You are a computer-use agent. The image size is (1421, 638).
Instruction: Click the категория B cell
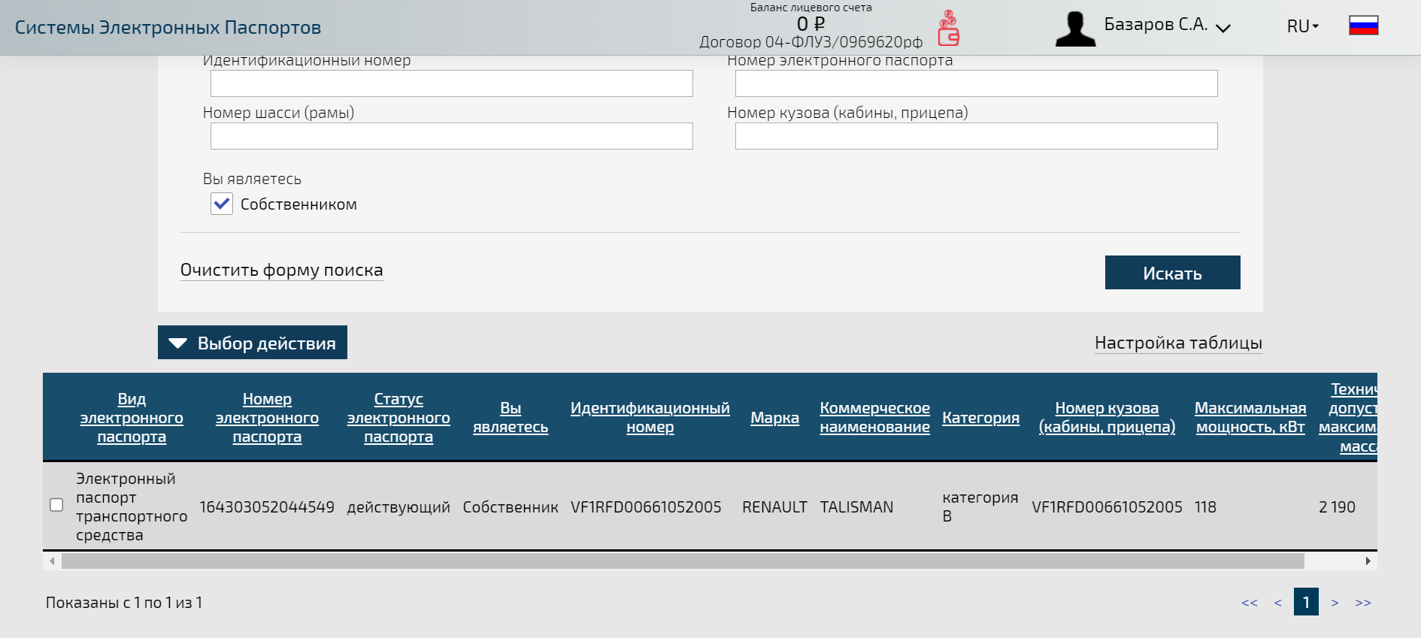(x=980, y=506)
